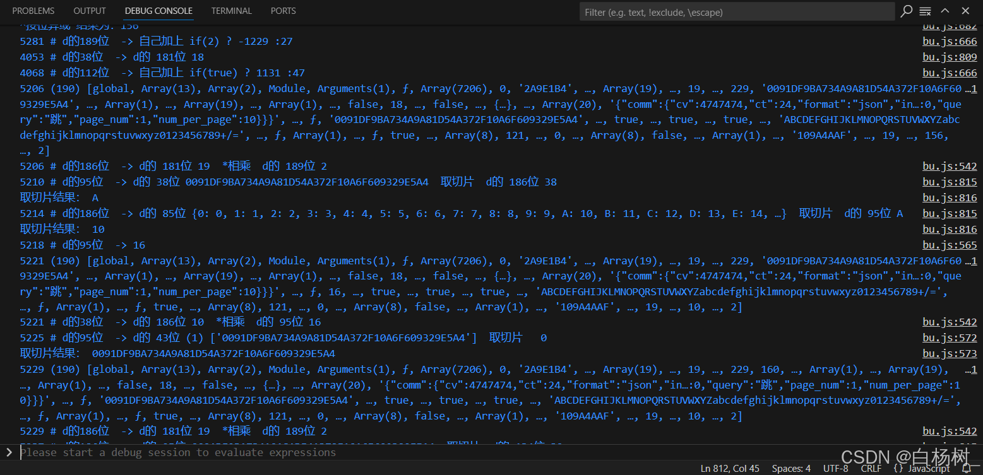Change end-of-line sequence CRLF
The width and height of the screenshot is (983, 475).
pyautogui.click(x=871, y=468)
